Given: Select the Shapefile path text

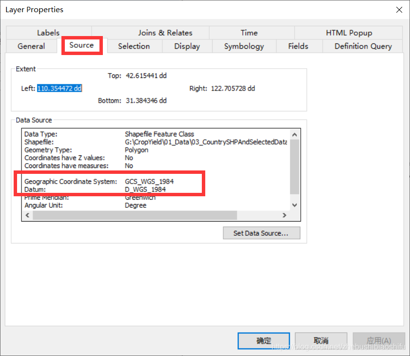Looking at the screenshot, I should coord(206,142).
